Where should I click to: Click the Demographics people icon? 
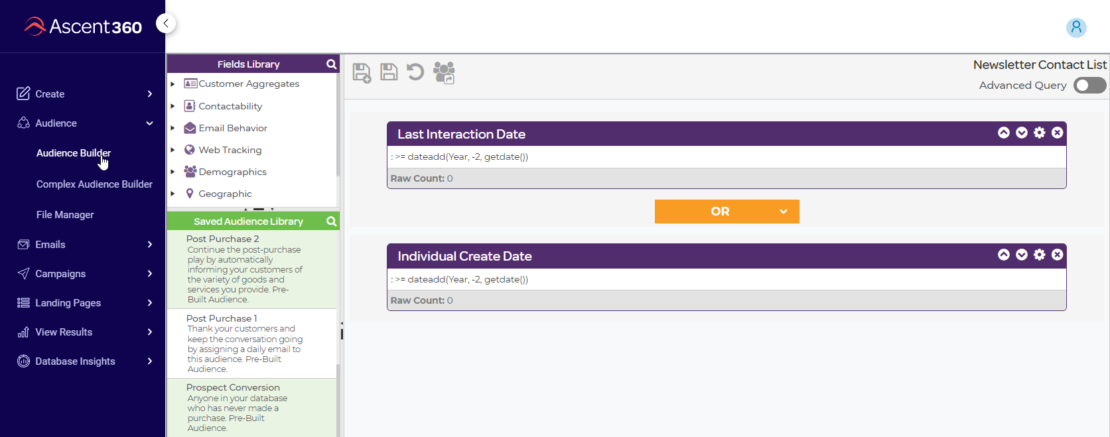click(x=190, y=172)
